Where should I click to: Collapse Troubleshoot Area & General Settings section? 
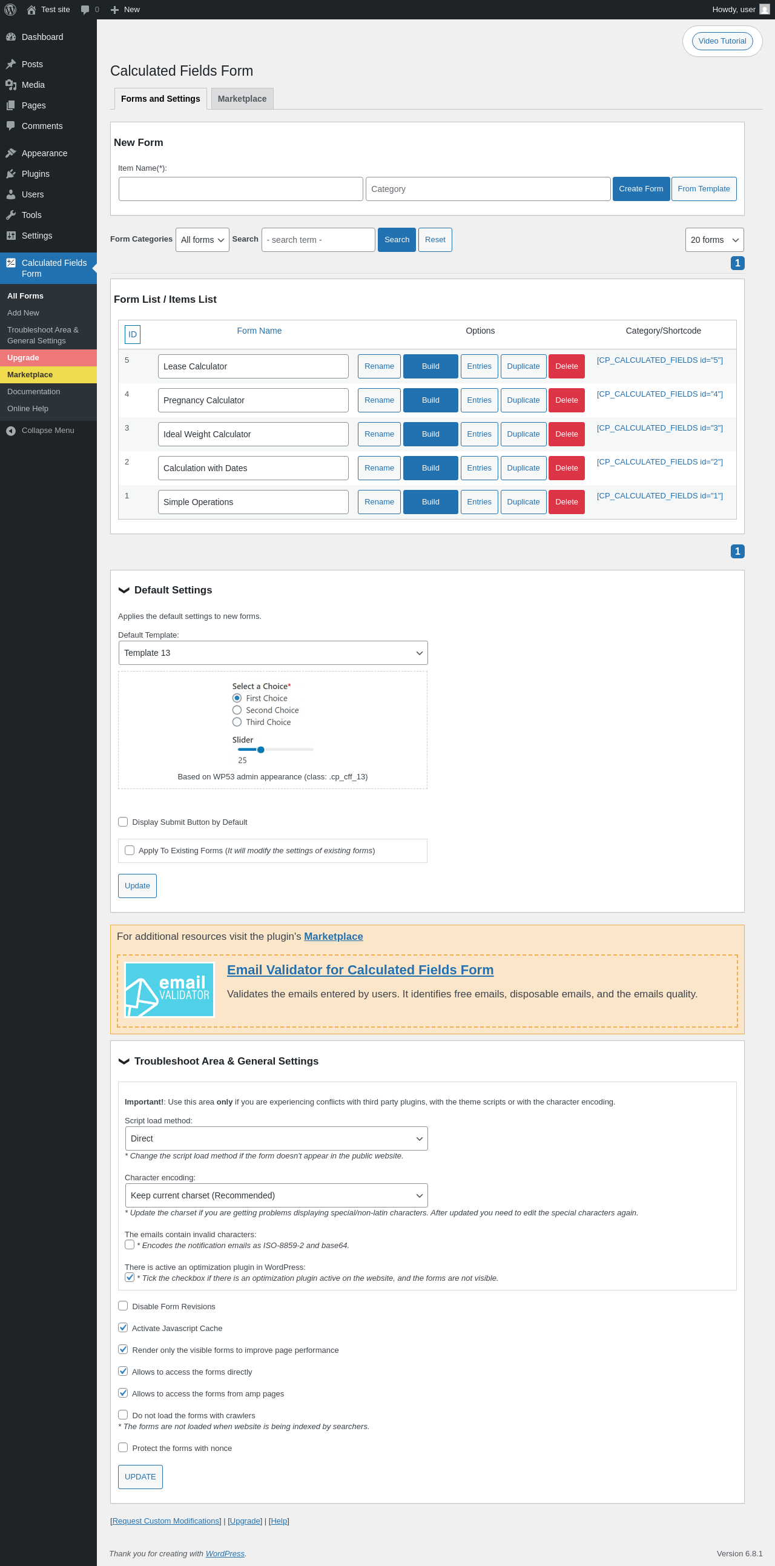point(124,1062)
